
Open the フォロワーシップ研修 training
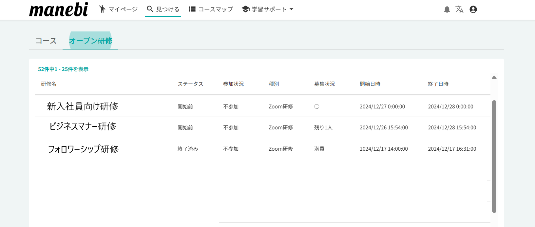point(83,149)
